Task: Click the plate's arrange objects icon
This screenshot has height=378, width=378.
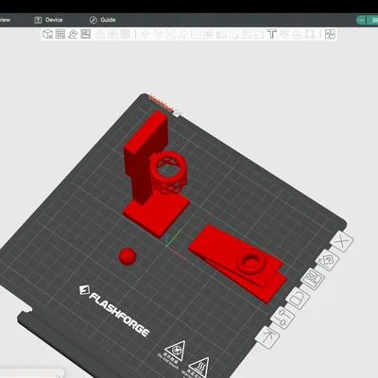Action: point(313,279)
